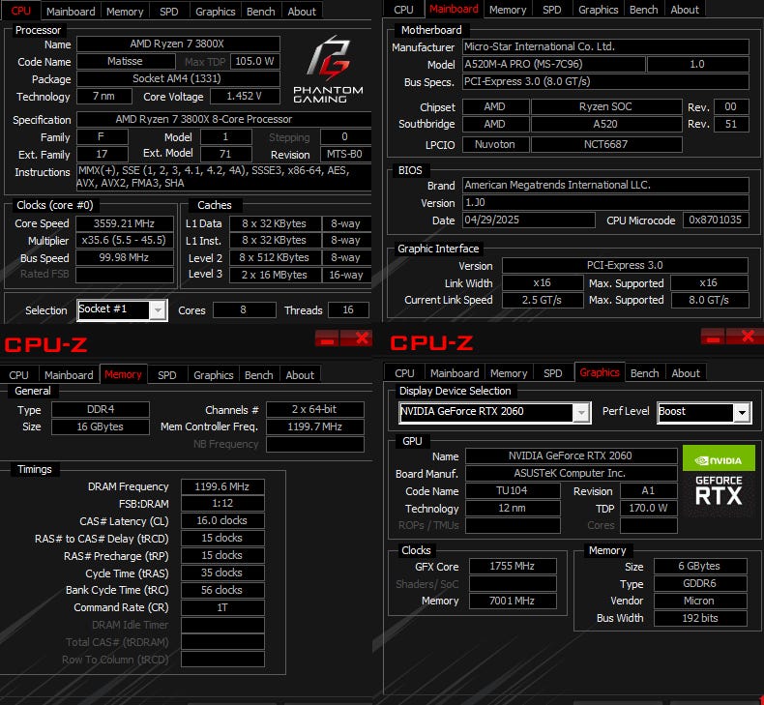Image resolution: width=764 pixels, height=705 pixels.
Task: Open Mainboard tab in CPU window
Action: click(71, 12)
